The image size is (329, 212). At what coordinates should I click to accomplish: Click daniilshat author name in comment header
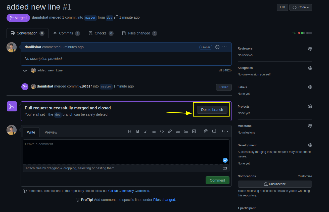[x=33, y=47]
